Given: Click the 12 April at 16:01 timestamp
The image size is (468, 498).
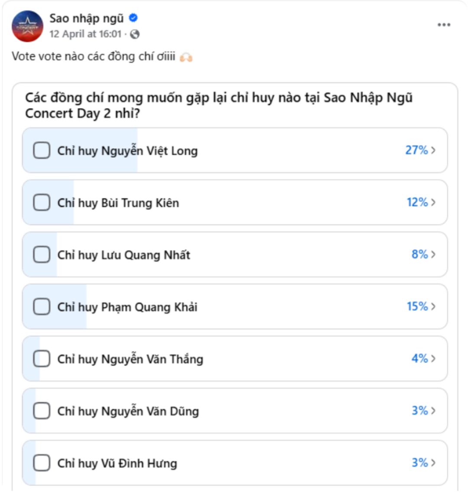Looking at the screenshot, I should (x=85, y=34).
